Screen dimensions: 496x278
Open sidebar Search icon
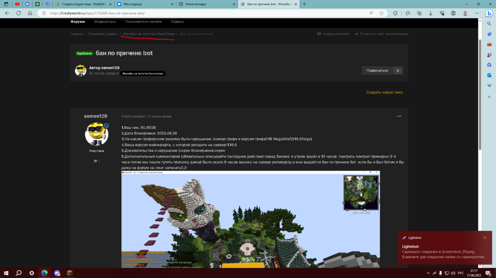pos(489,24)
